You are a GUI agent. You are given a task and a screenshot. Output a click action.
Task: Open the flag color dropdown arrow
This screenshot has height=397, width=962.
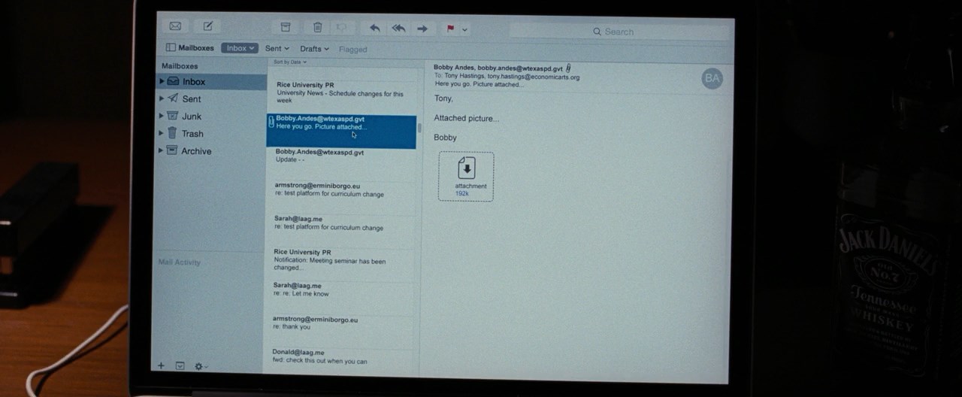(464, 30)
